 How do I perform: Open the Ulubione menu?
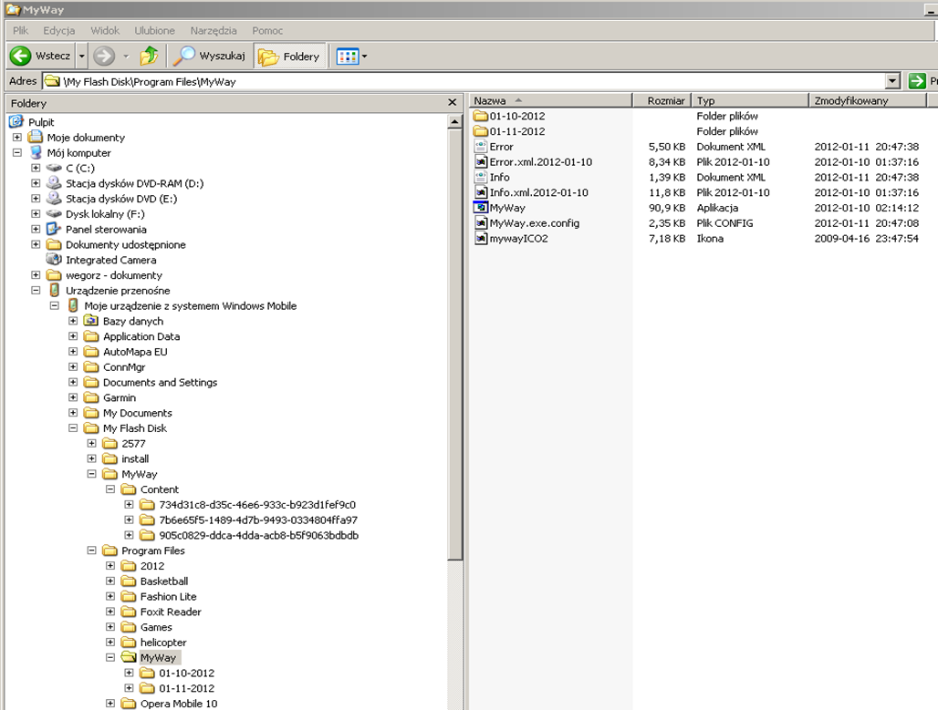click(x=154, y=30)
